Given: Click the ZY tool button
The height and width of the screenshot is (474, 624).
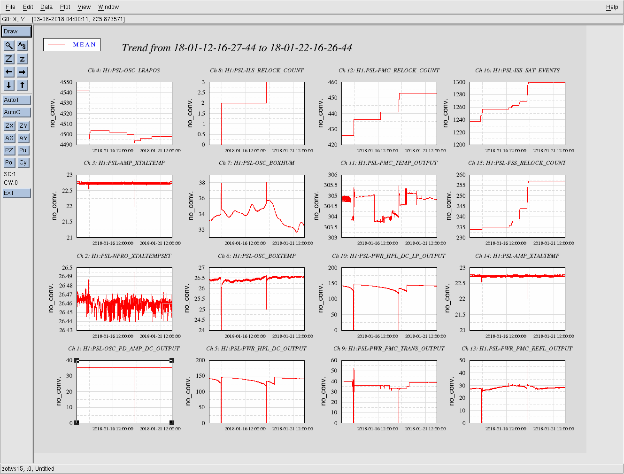Looking at the screenshot, I should coord(23,126).
